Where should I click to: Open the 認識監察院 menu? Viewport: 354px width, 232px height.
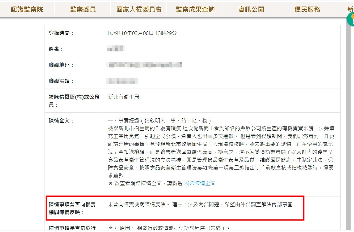[x=27, y=9]
